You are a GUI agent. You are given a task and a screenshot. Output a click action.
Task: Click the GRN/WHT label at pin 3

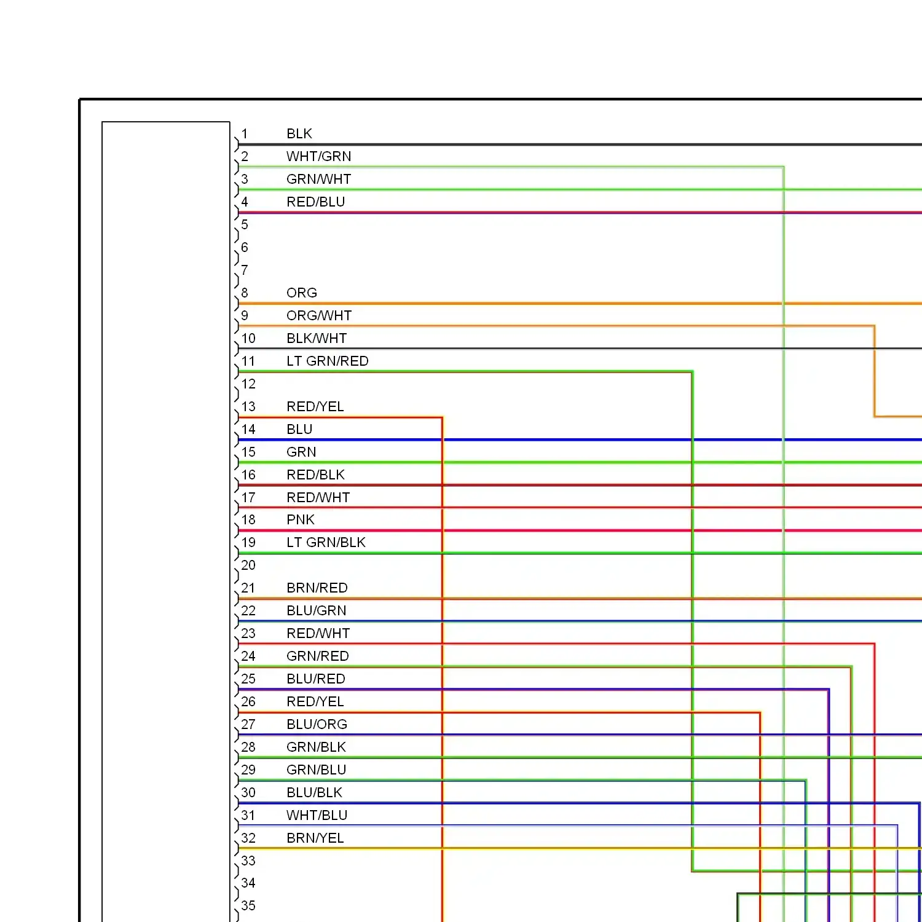pos(318,179)
